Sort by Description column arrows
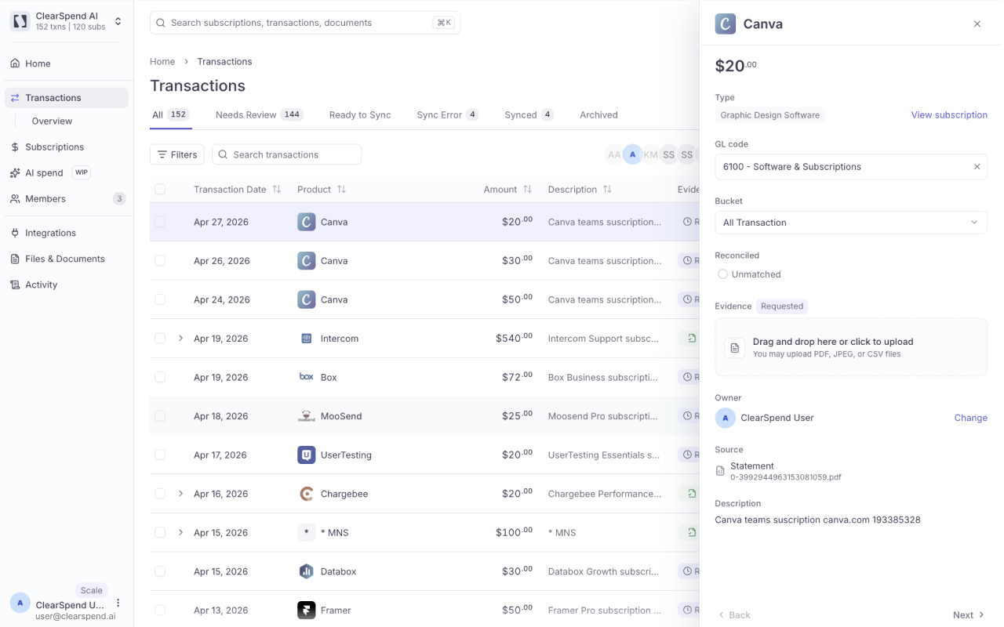Screen dimensions: 1004x627 coord(607,190)
